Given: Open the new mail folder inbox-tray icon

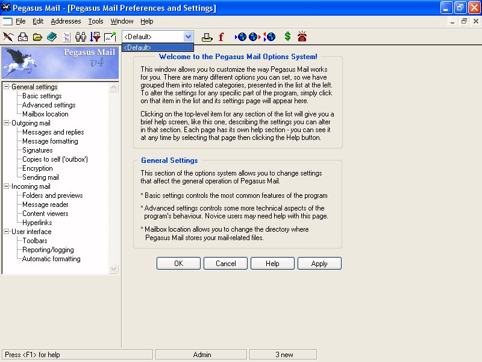Looking at the screenshot, I should click(23, 37).
